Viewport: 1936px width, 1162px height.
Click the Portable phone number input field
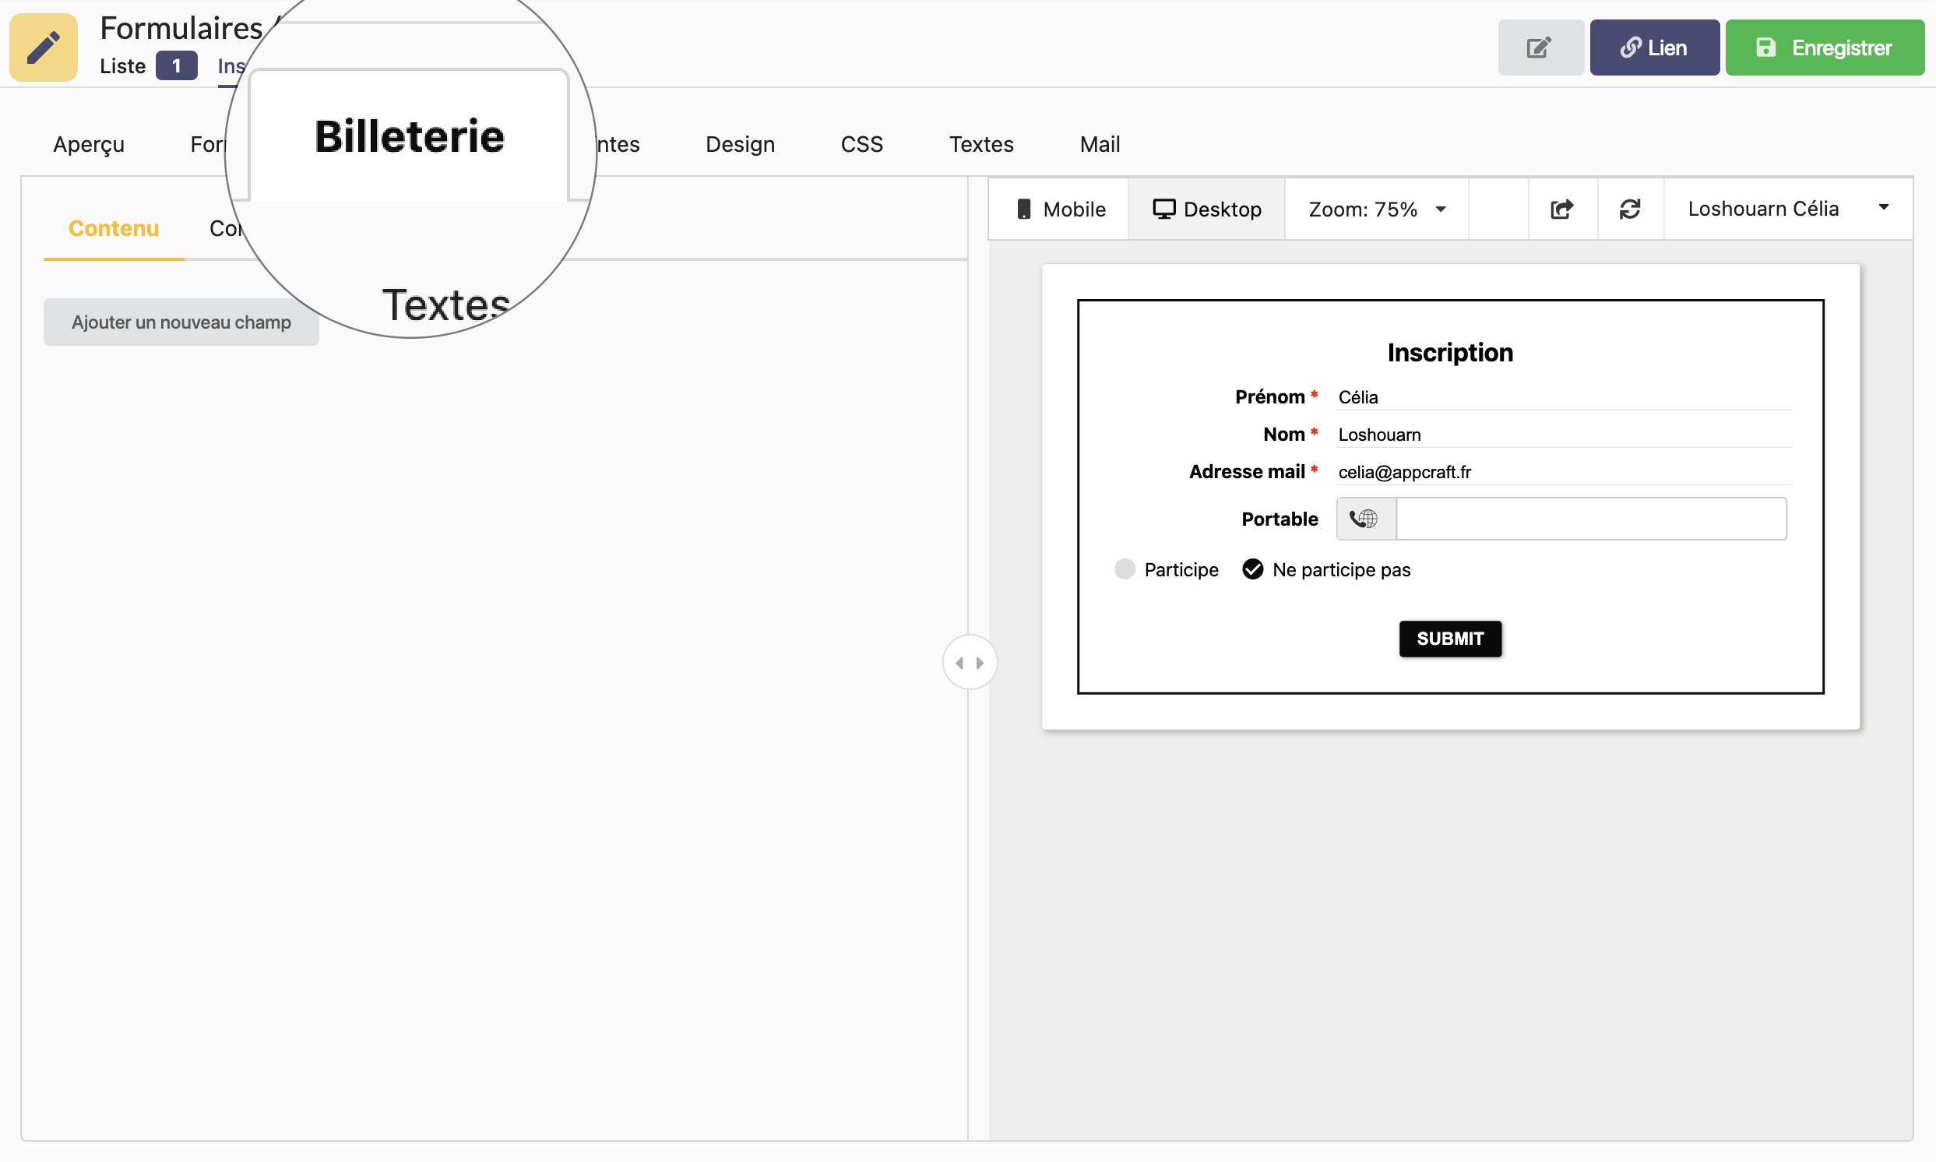pyautogui.click(x=1591, y=519)
